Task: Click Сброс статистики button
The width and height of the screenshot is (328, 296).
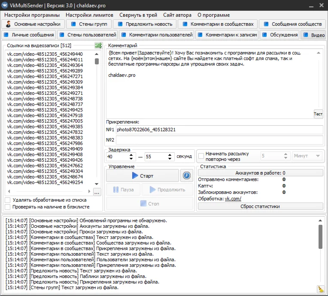Action: [x=261, y=206]
